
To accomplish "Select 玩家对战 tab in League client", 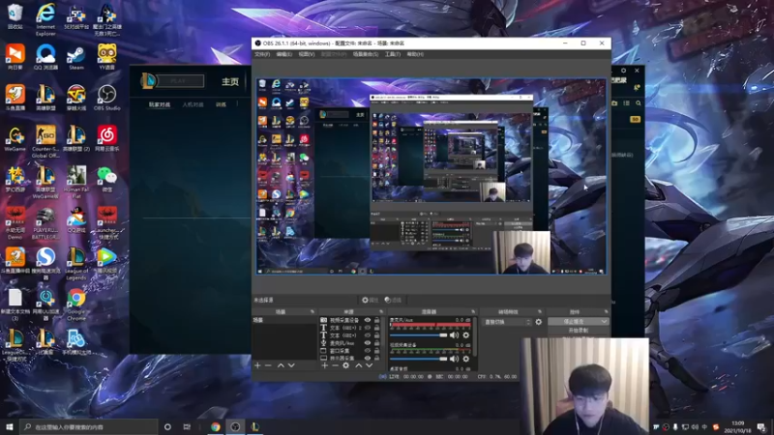I will coord(160,104).
